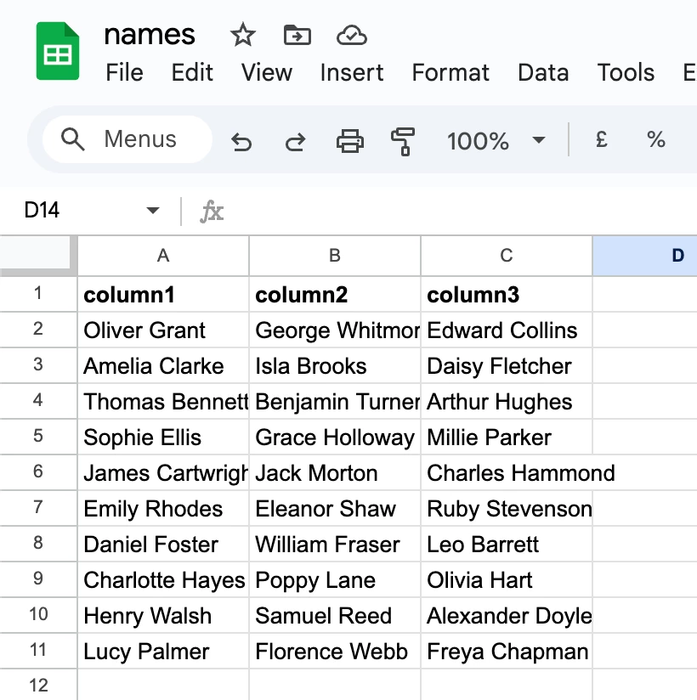Select the Poppy Lane cell

335,580
